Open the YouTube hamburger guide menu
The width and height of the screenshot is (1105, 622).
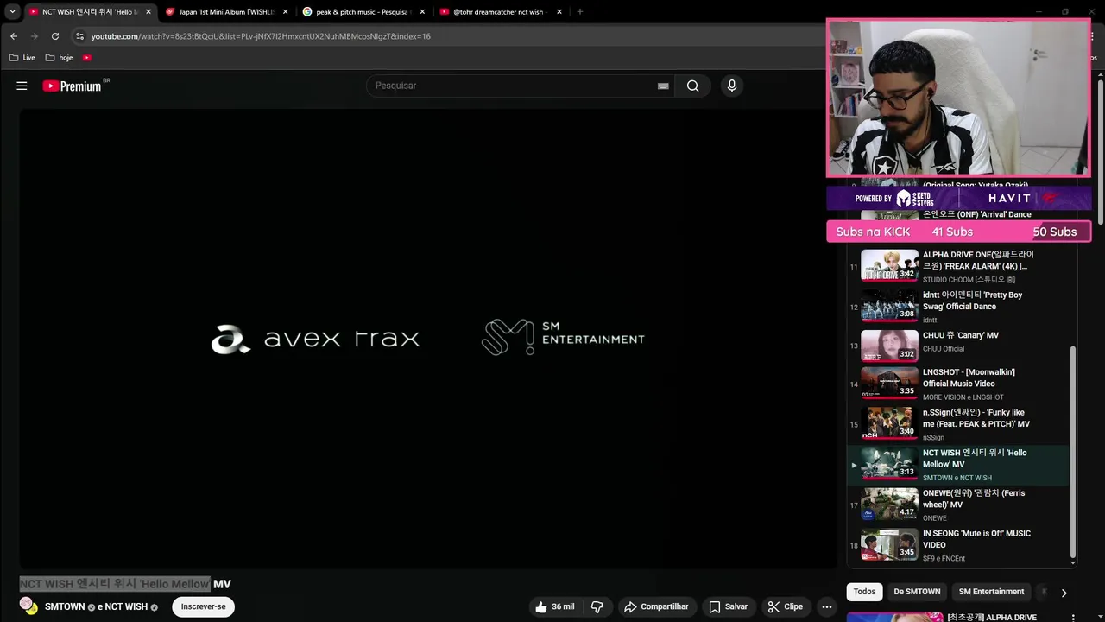pyautogui.click(x=22, y=86)
